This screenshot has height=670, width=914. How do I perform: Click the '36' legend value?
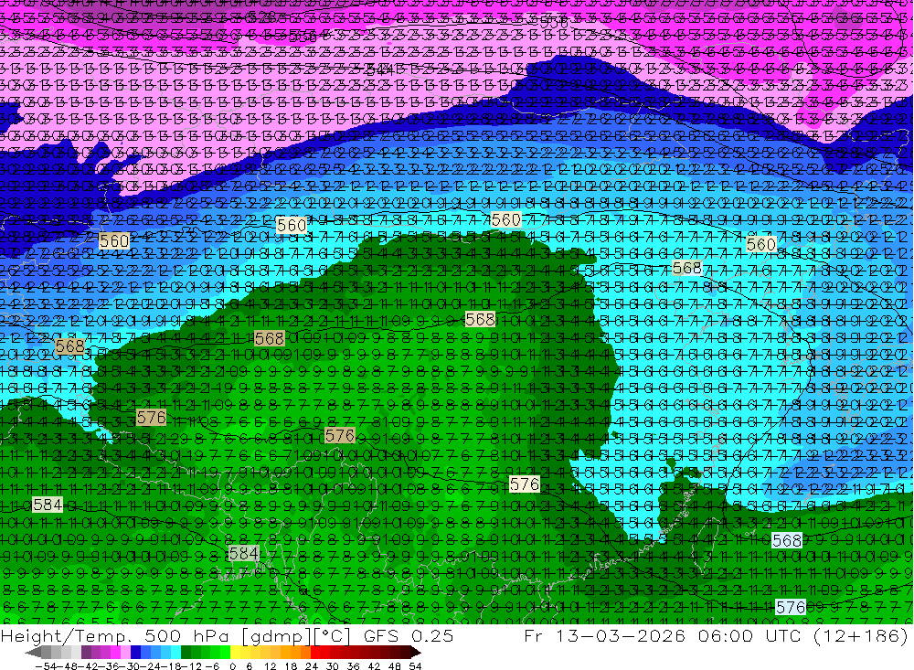pyautogui.click(x=353, y=666)
